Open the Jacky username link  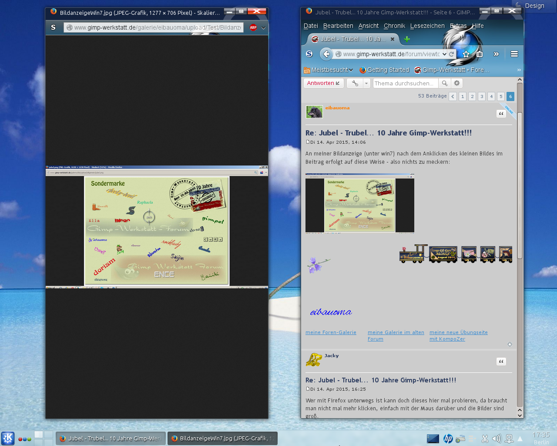click(x=332, y=356)
